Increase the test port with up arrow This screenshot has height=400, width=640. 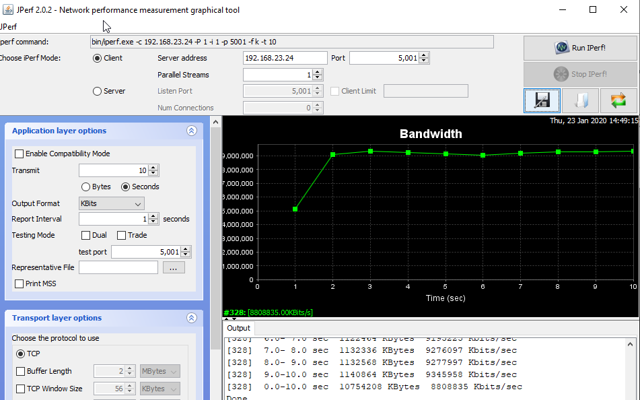186,249
